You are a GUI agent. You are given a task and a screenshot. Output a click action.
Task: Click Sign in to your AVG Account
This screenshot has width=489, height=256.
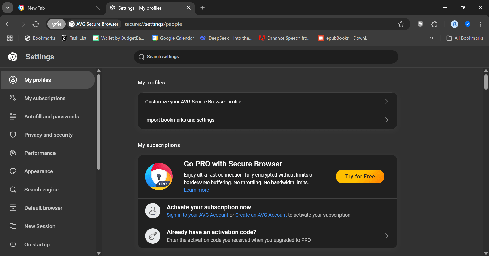coord(197,215)
